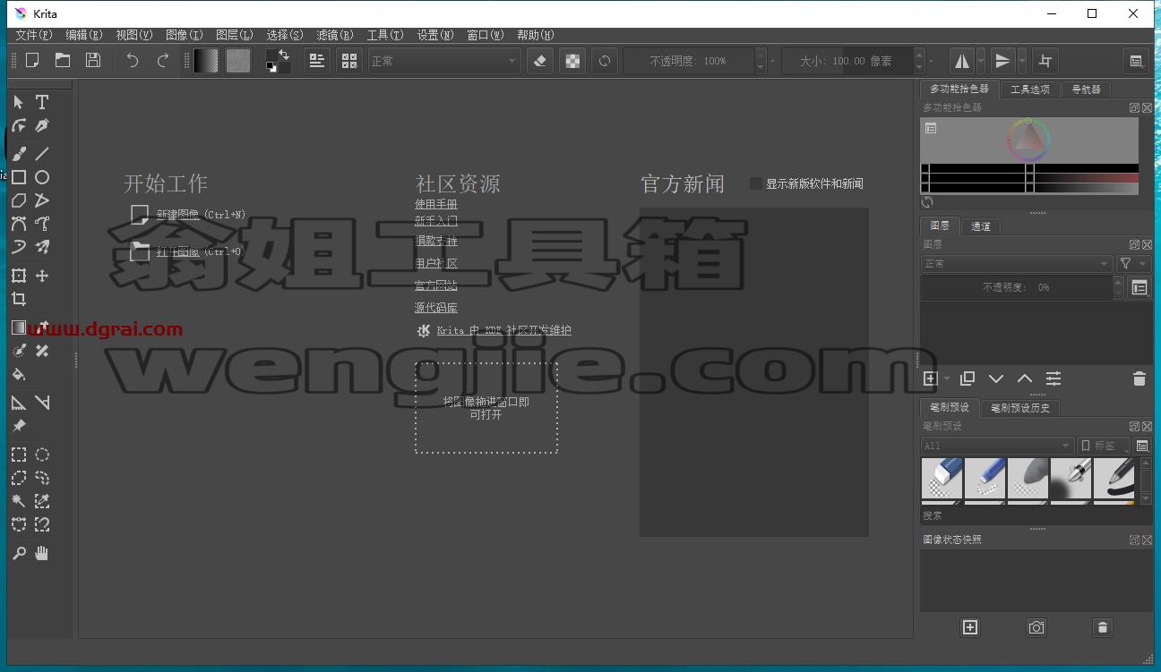Viewport: 1161px width, 672px height.
Task: Expand the vertical mirror options arrow
Action: pos(1020,61)
